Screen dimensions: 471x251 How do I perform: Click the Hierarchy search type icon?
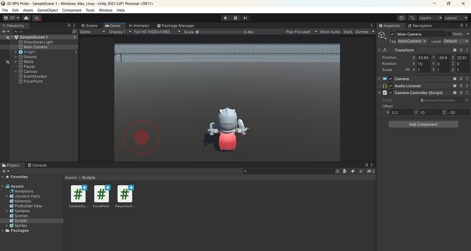[x=74, y=31]
